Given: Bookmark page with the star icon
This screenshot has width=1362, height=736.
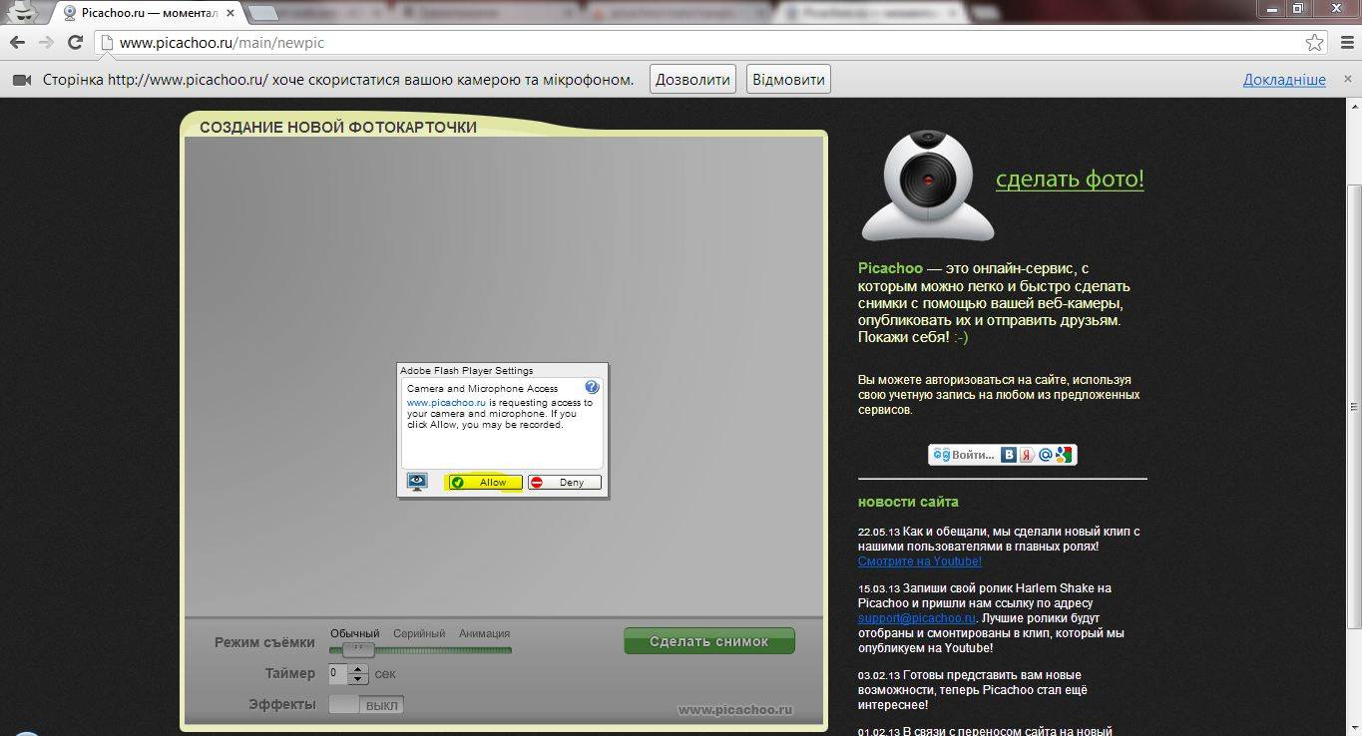Looking at the screenshot, I should point(1315,43).
